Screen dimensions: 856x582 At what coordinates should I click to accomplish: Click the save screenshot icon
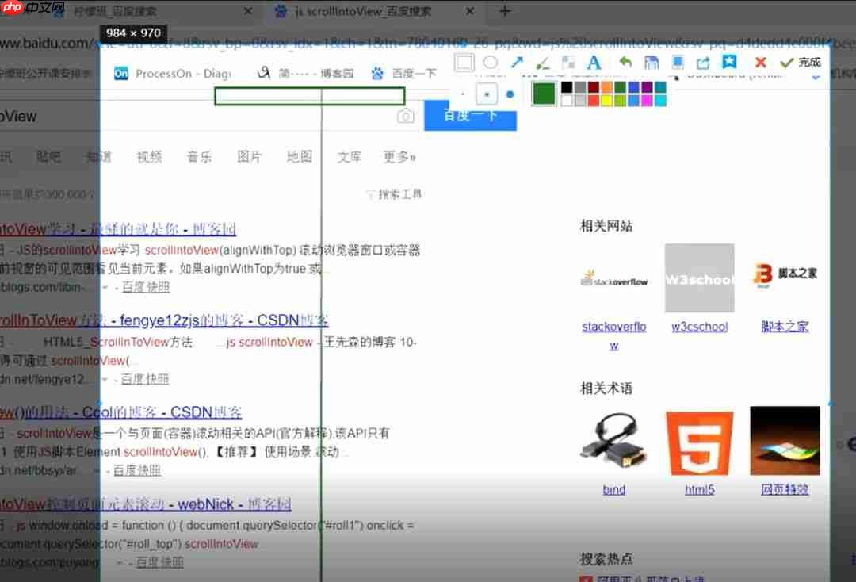point(652,63)
